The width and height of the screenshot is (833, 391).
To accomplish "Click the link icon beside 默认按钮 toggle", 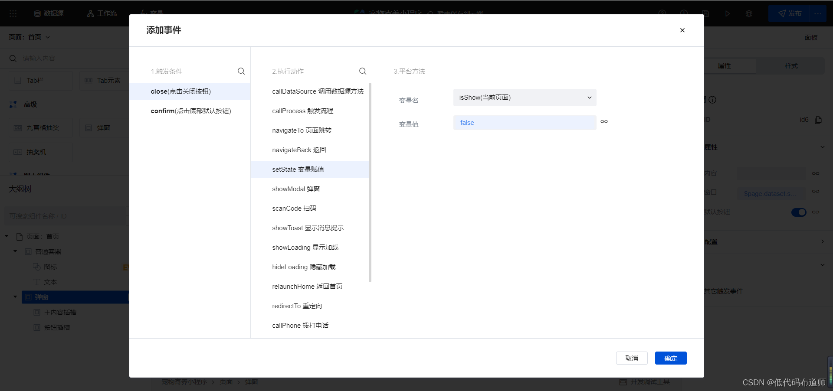I will (x=816, y=212).
